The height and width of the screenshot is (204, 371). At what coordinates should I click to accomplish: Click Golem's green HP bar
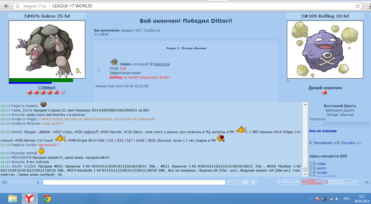(x=41, y=80)
